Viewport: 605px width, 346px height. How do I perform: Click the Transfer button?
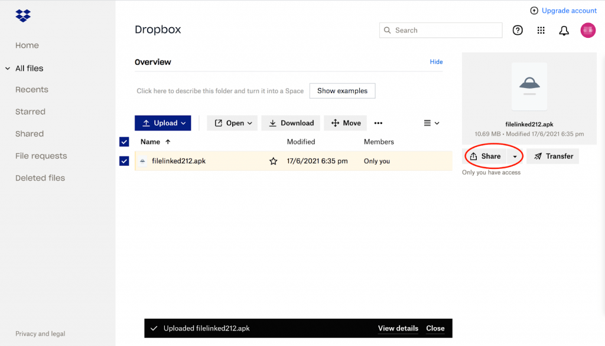[553, 156]
